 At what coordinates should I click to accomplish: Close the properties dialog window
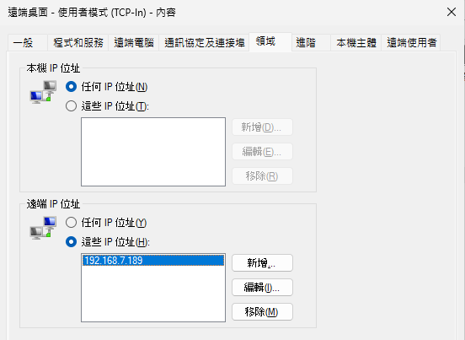452,12
